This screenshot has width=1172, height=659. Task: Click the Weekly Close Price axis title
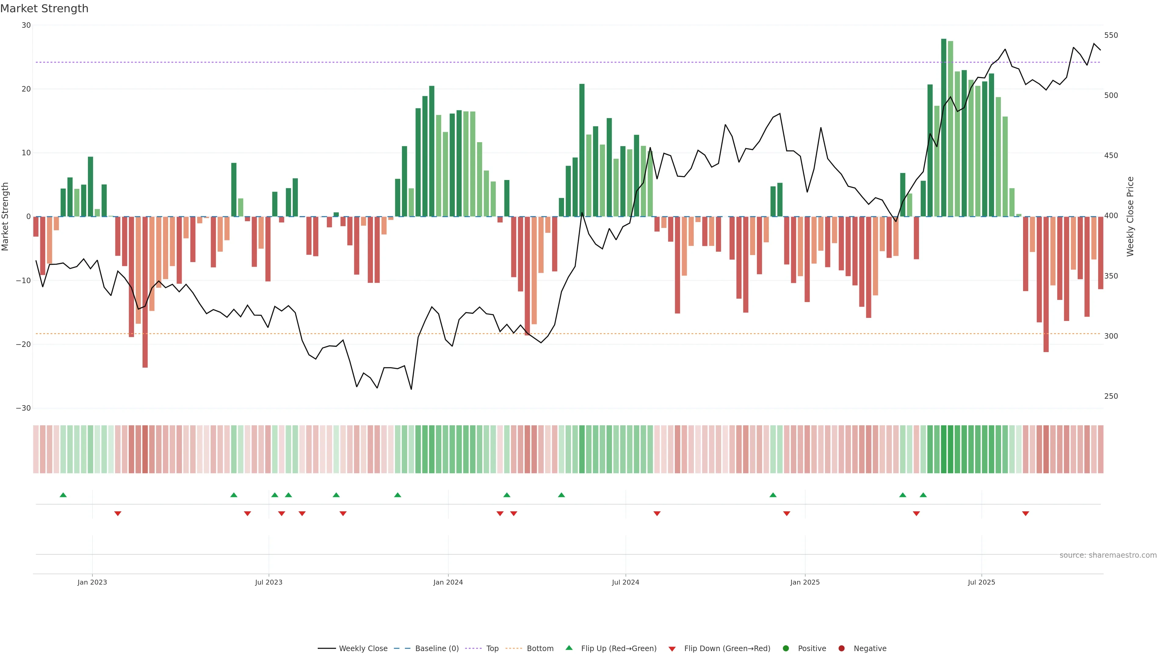pyautogui.click(x=1130, y=217)
